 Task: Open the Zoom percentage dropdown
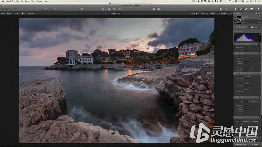[x=119, y=13]
